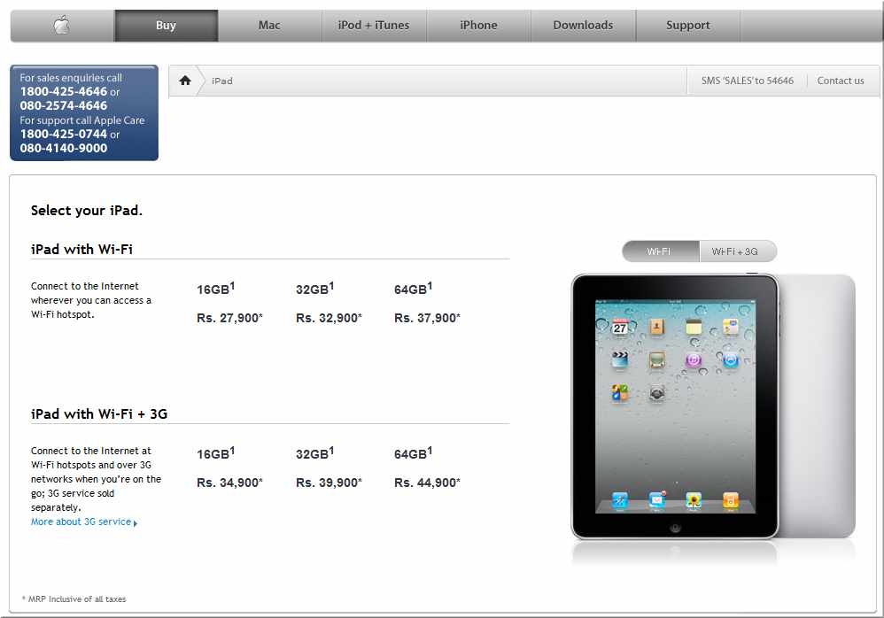Image resolution: width=884 pixels, height=618 pixels.
Task: Click the Calendar icon on iPad screen
Action: pyautogui.click(x=619, y=327)
